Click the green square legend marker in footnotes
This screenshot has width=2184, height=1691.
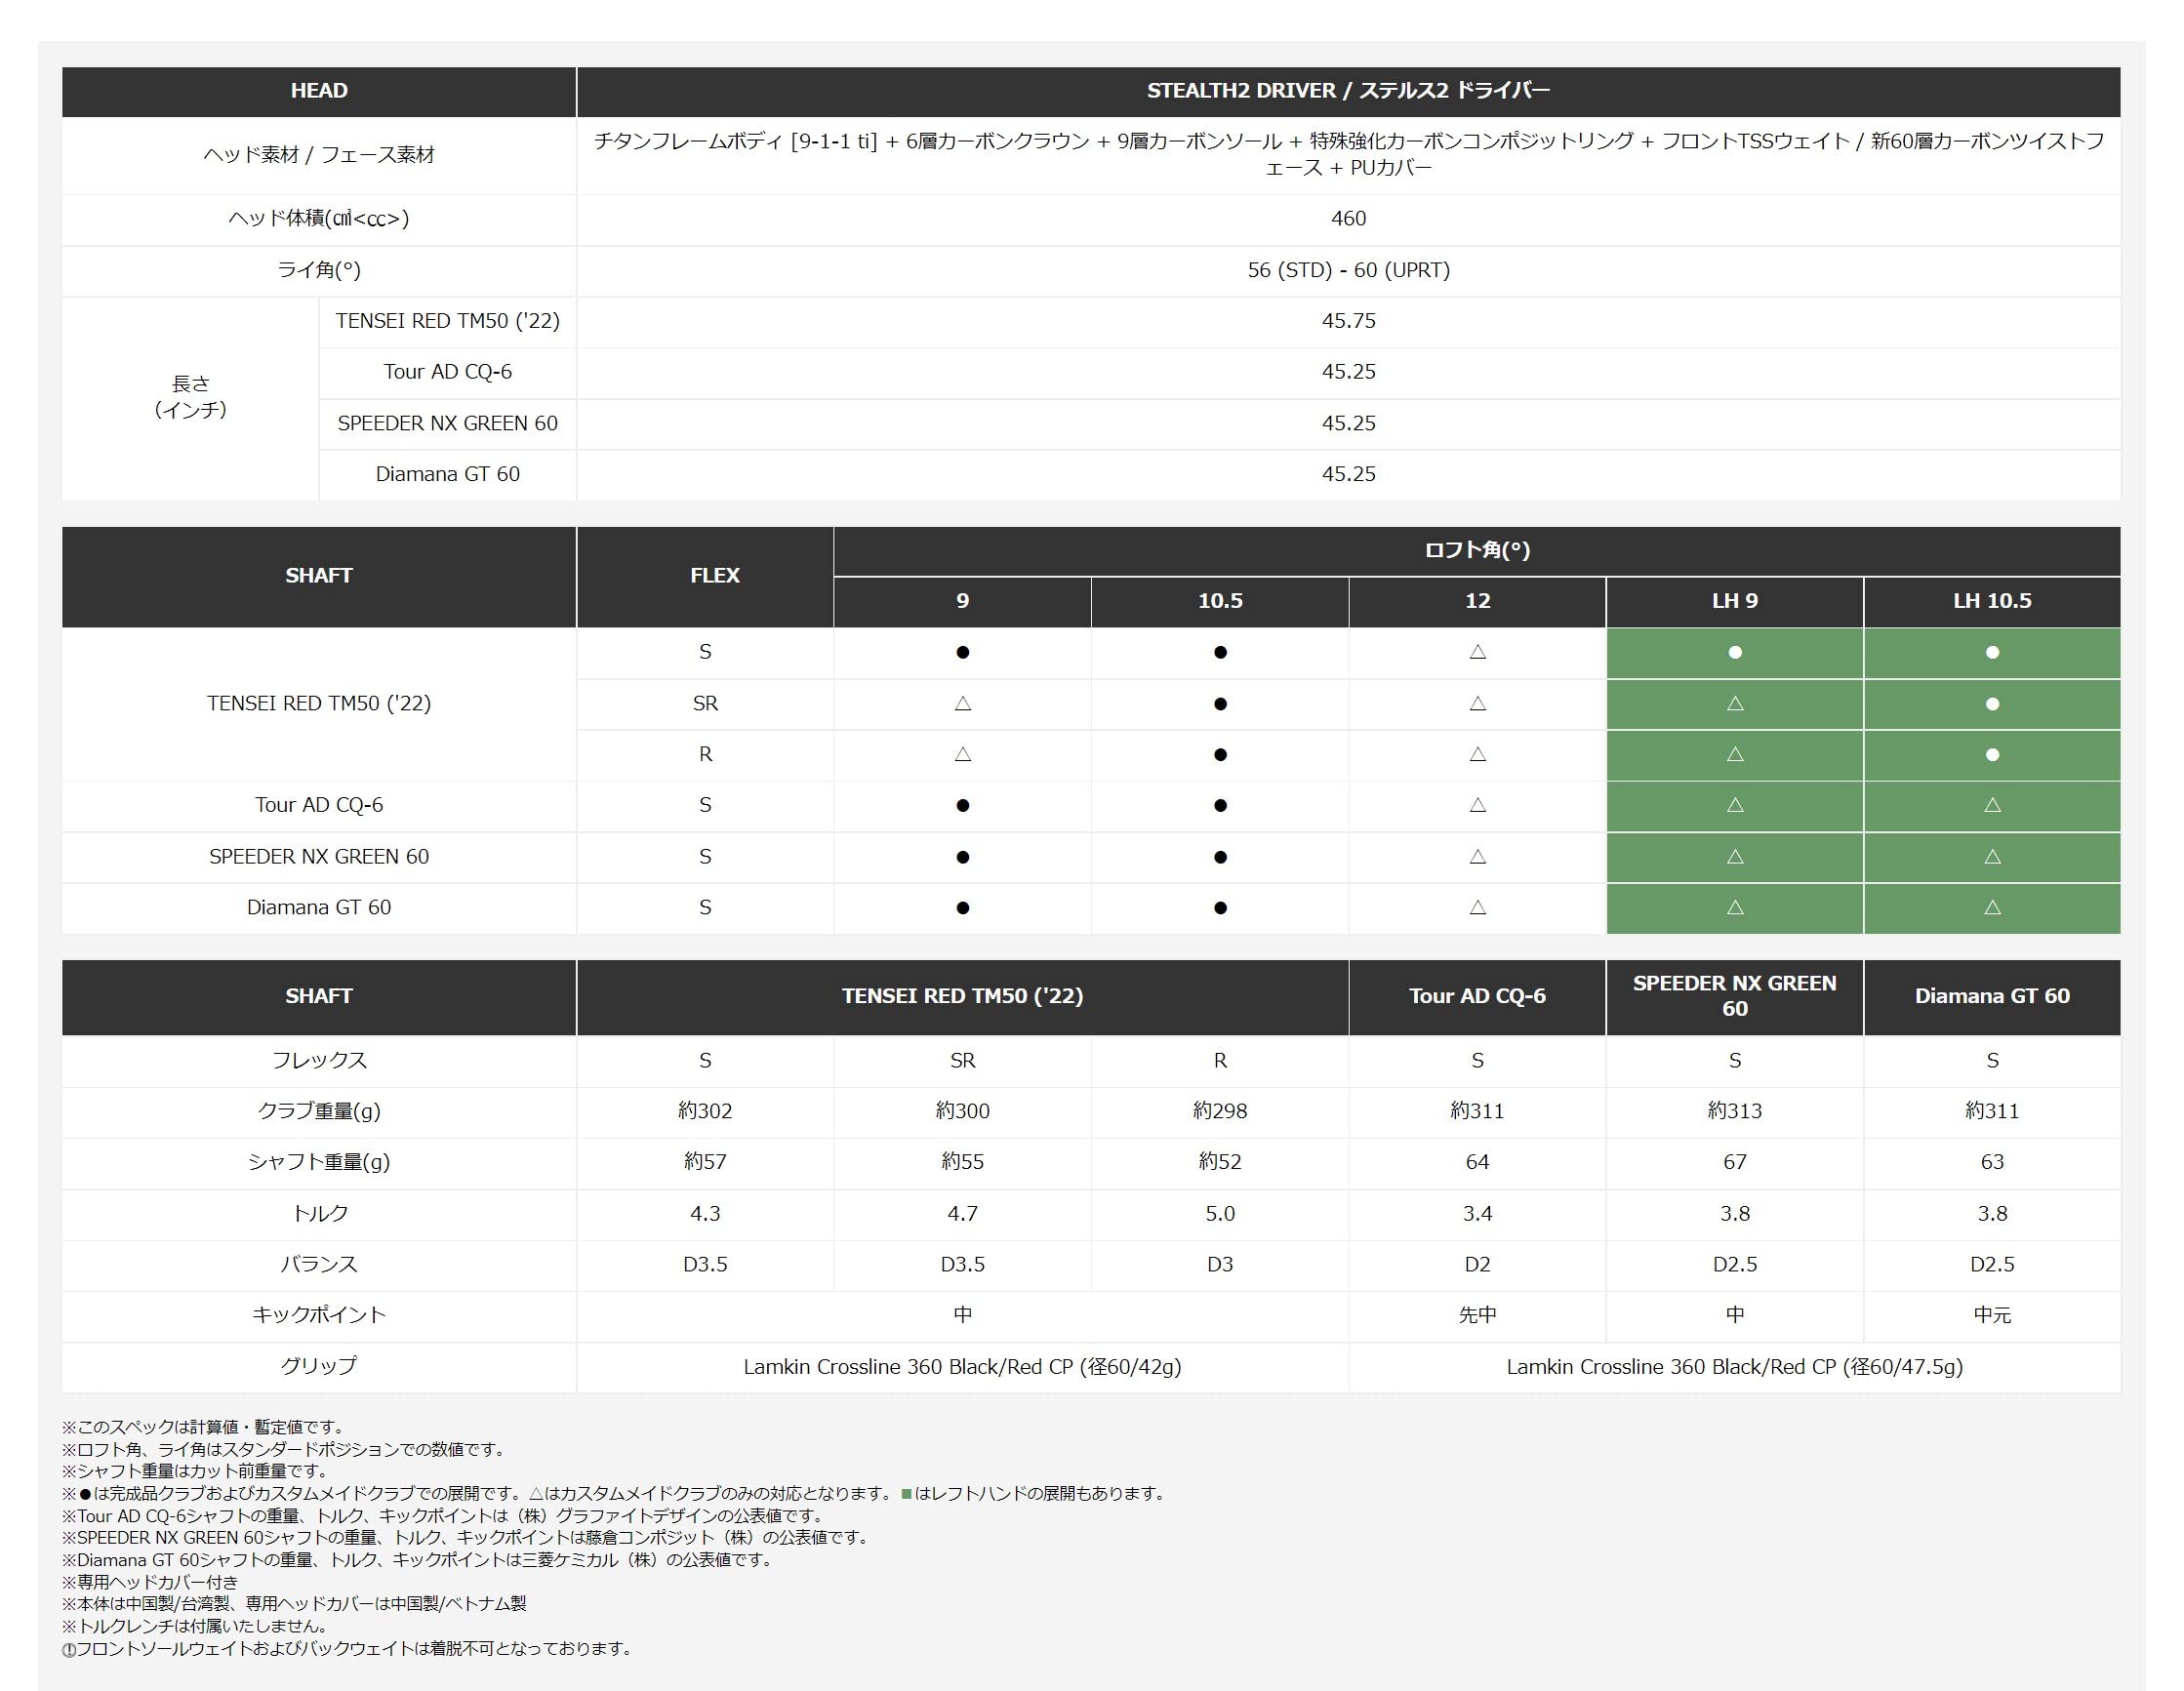coord(906,1494)
